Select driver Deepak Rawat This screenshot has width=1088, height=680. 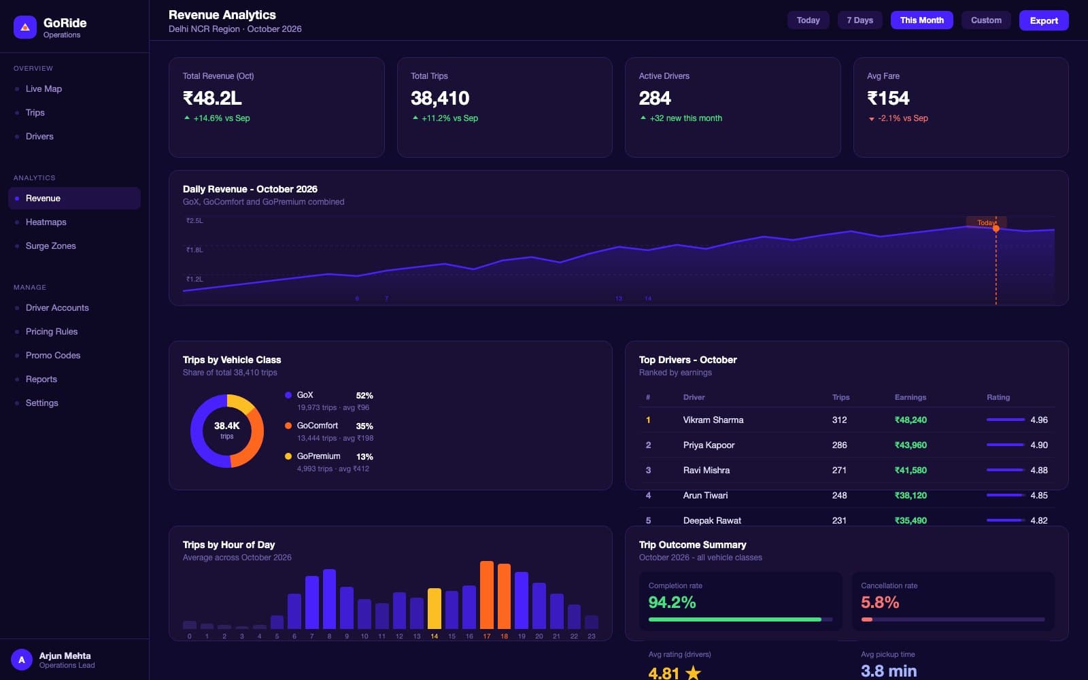tap(712, 521)
